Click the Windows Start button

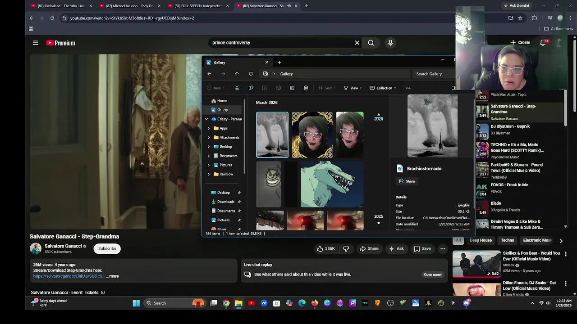136,303
